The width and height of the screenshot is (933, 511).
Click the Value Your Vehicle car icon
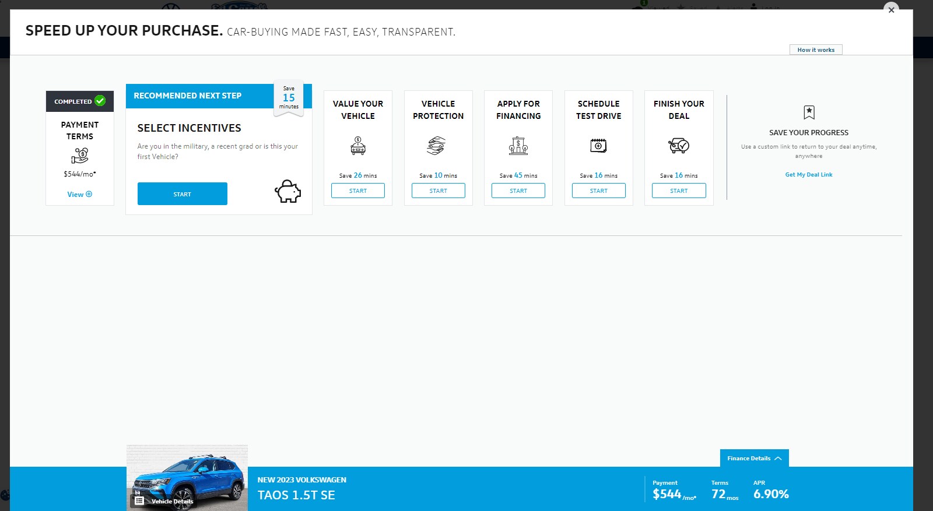coord(358,145)
